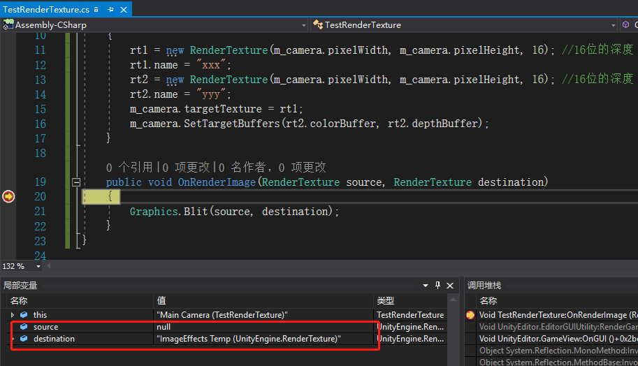Click the variable icon next to destination
The height and width of the screenshot is (366, 638).
click(24, 338)
